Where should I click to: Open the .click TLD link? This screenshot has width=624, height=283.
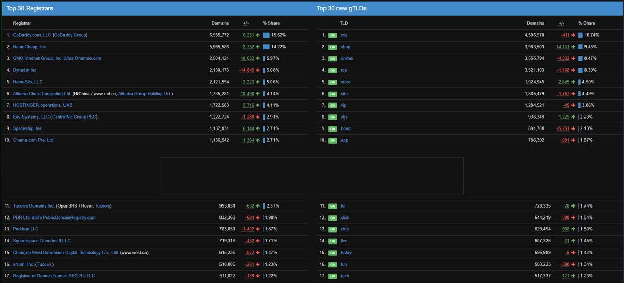[345, 217]
